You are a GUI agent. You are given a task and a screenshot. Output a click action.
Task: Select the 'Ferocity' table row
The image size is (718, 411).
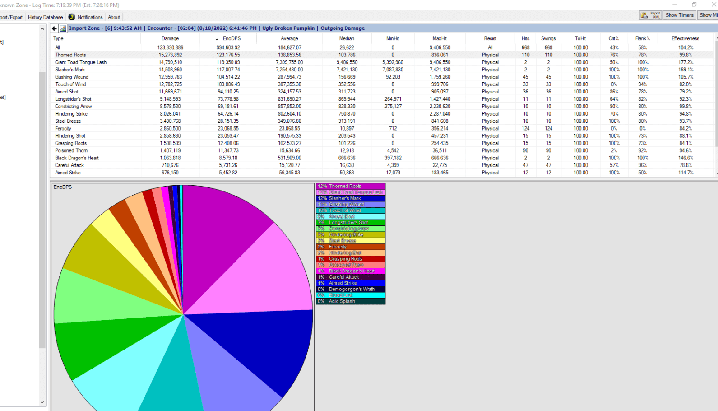[383, 129]
